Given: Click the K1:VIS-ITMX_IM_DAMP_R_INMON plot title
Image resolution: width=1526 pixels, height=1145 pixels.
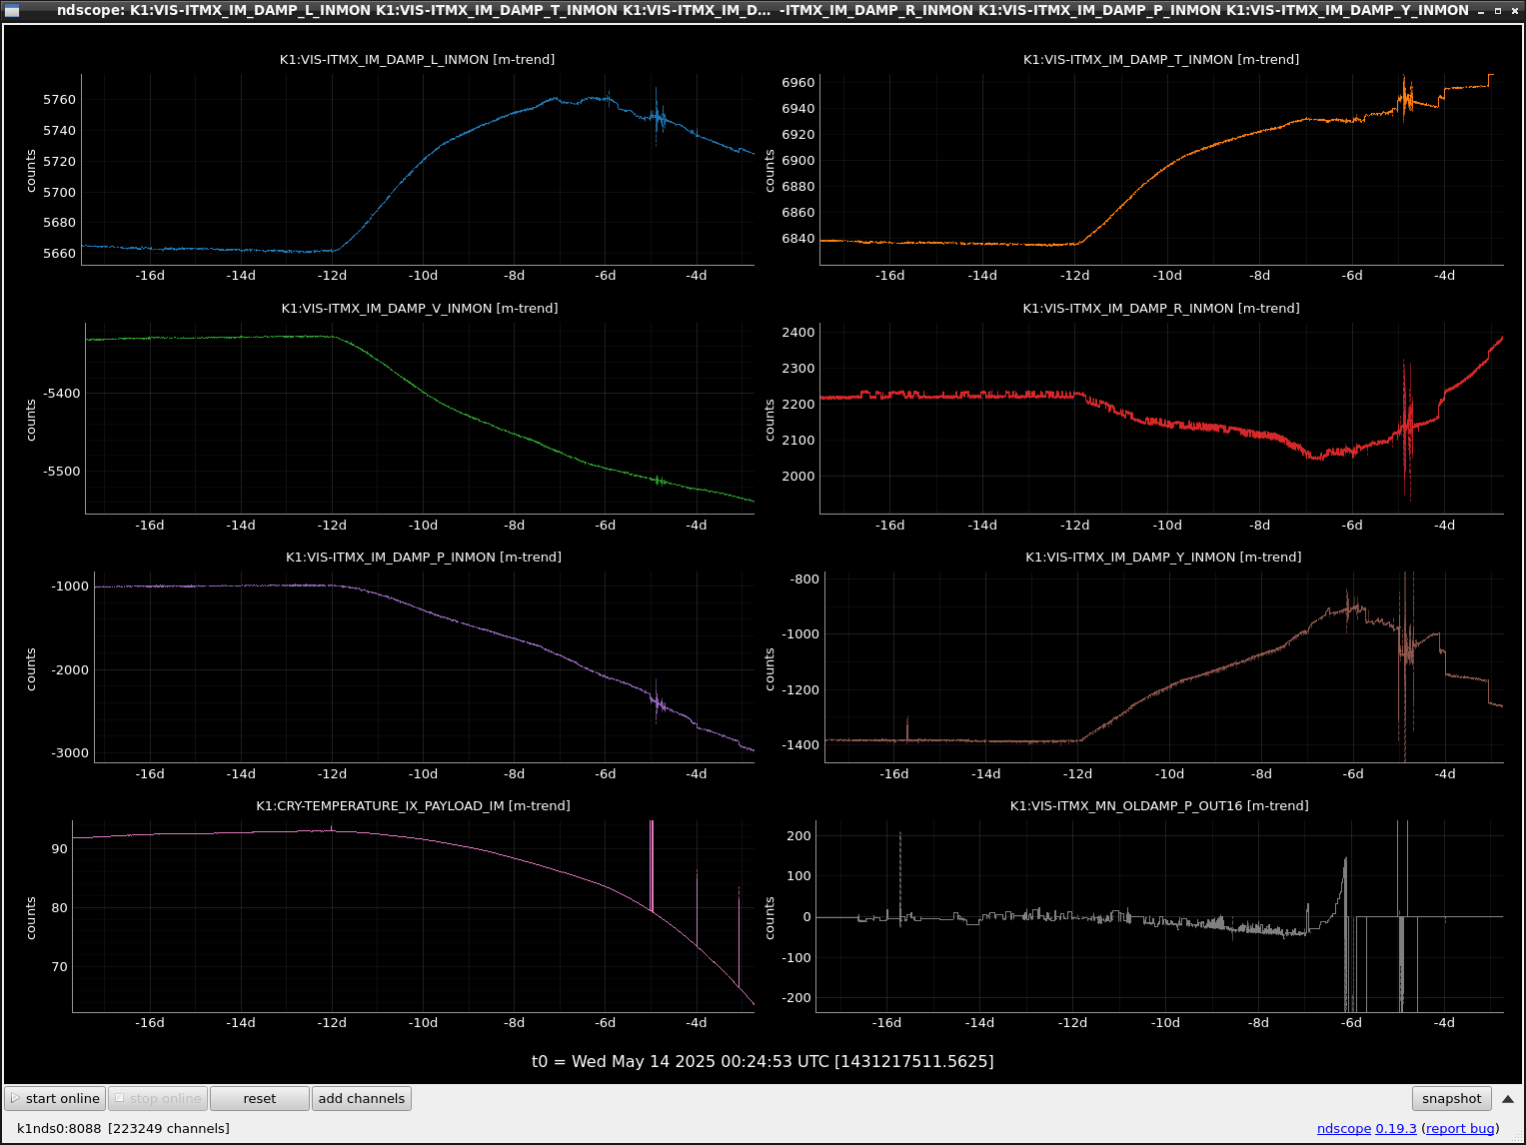Looking at the screenshot, I should [x=1161, y=308].
